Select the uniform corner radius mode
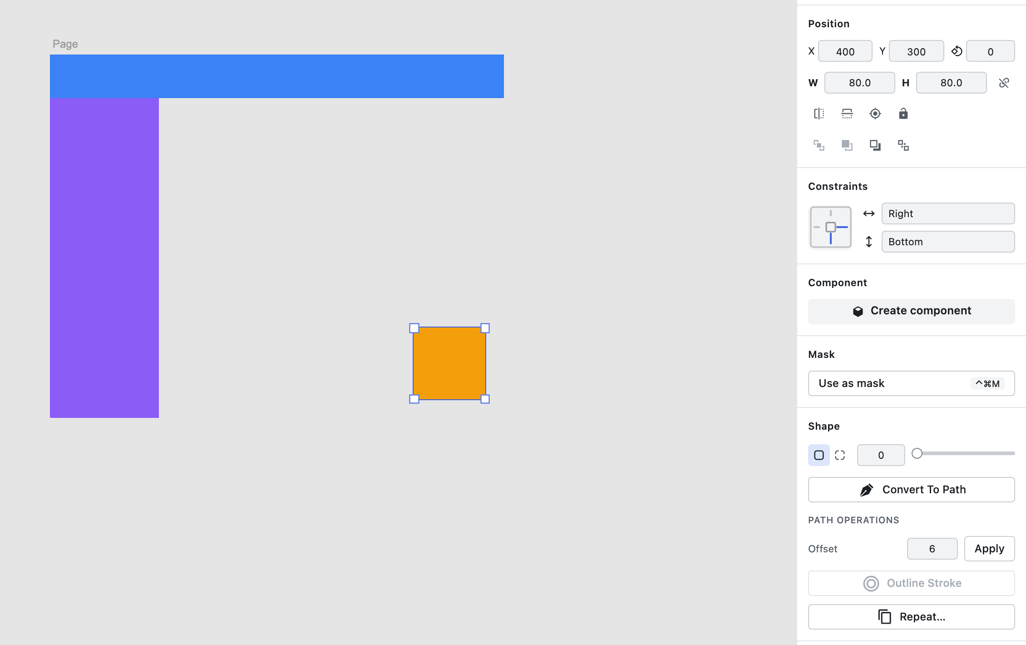 click(819, 455)
